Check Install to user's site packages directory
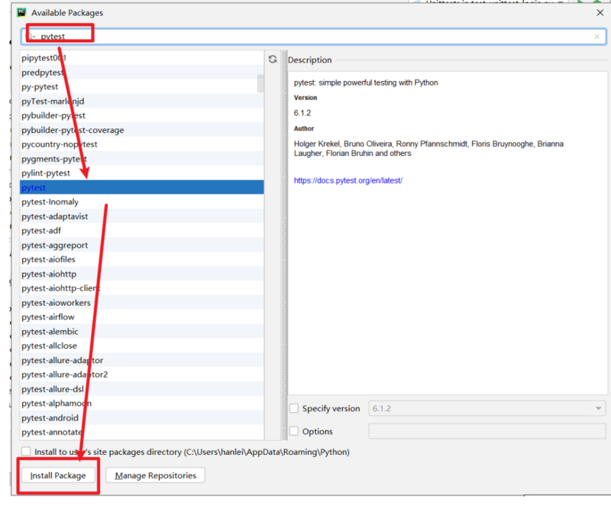Image resolution: width=611 pixels, height=519 pixels. [26, 452]
